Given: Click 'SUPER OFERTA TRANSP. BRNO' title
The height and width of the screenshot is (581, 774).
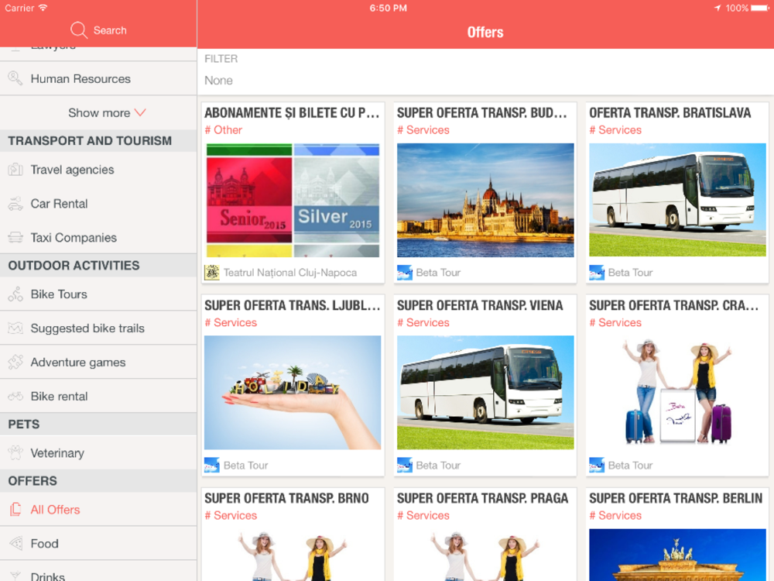Looking at the screenshot, I should point(287,498).
